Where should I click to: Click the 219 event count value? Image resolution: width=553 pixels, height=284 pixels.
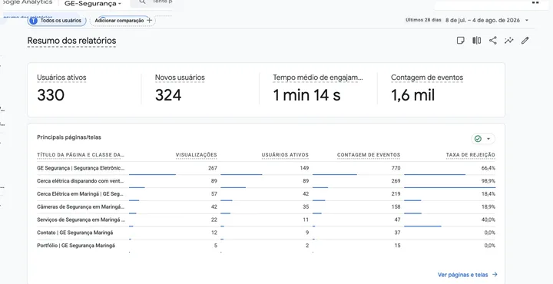[396, 193]
